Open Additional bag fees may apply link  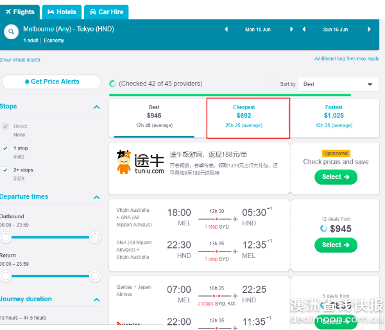pyautogui.click(x=346, y=58)
